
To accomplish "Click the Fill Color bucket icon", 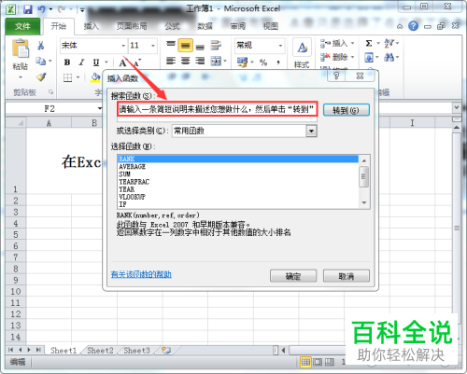I will point(95,77).
